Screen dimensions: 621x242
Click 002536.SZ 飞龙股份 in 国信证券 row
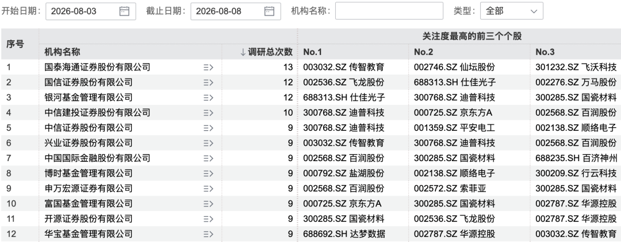coord(344,83)
